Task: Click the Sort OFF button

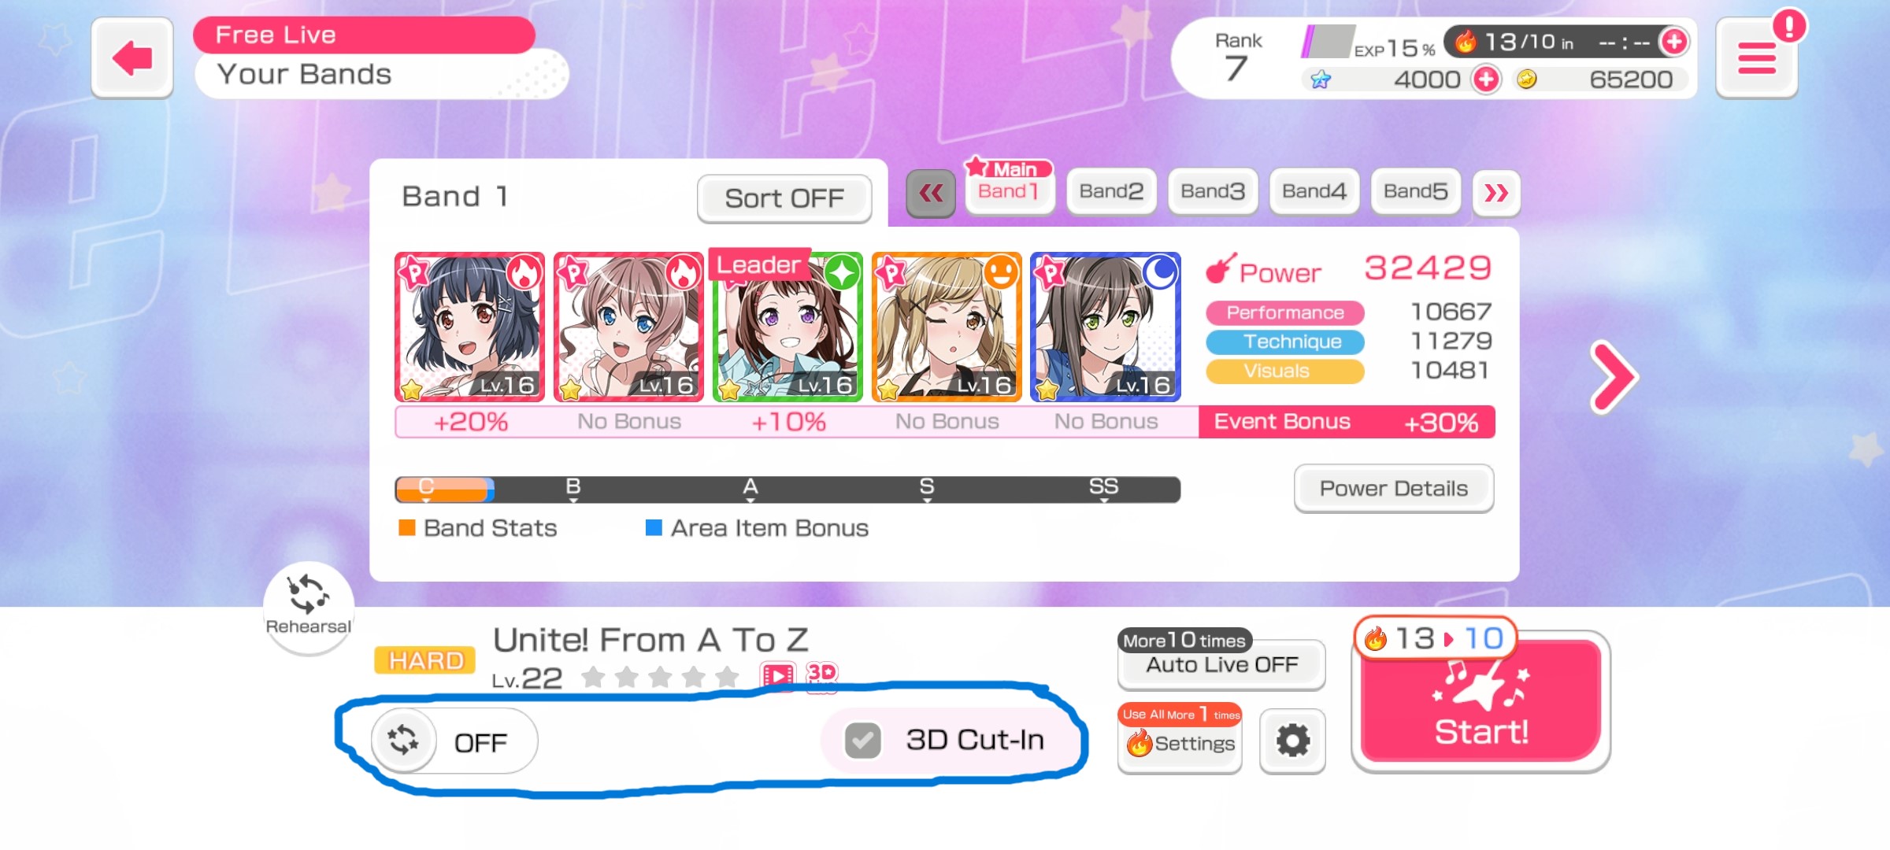Action: [x=784, y=198]
